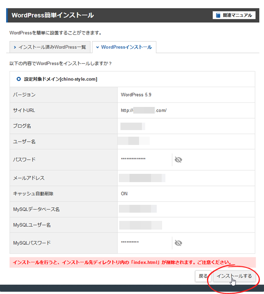
Task: Click the サイトURL value http://….com/
Action: [x=144, y=110]
